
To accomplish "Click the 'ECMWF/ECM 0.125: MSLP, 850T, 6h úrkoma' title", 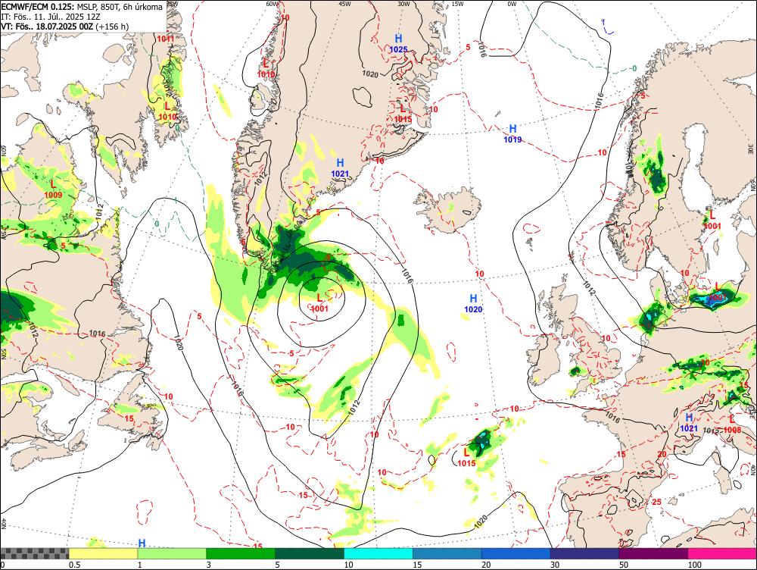I will [x=82, y=8].
